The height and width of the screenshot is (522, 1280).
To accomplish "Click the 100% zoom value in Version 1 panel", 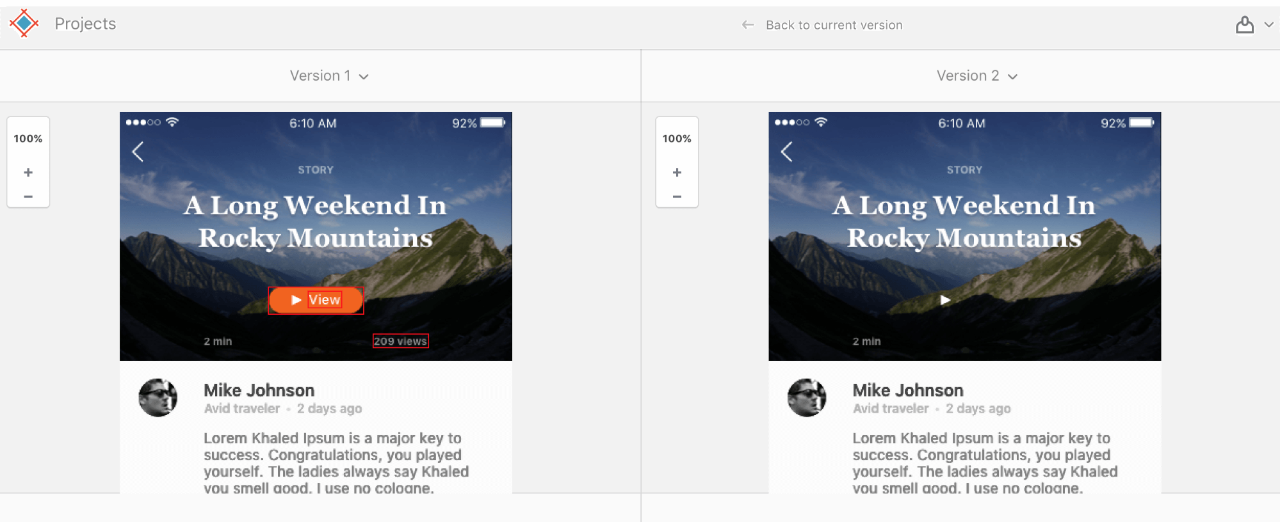I will pos(28,139).
